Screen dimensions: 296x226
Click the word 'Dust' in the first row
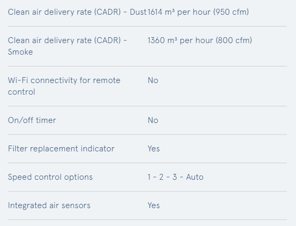tap(138, 12)
